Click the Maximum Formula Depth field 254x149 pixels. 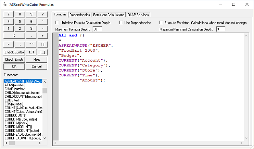97,29
